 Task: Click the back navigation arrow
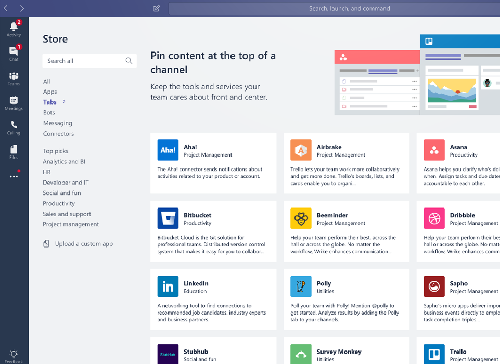click(x=6, y=8)
